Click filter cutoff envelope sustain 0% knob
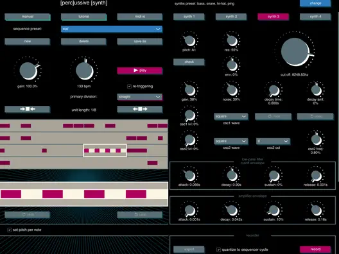 click(274, 175)
